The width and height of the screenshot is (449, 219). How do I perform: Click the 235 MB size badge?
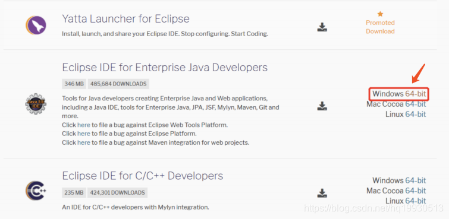74,193
